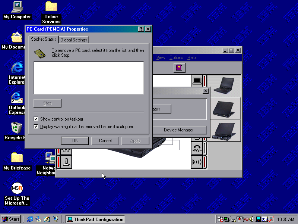Click the Recycle Bin desktop icon
This screenshot has width=298, height=224.
16,129
